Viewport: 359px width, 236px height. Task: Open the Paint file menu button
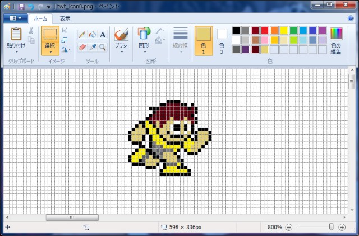(16, 18)
